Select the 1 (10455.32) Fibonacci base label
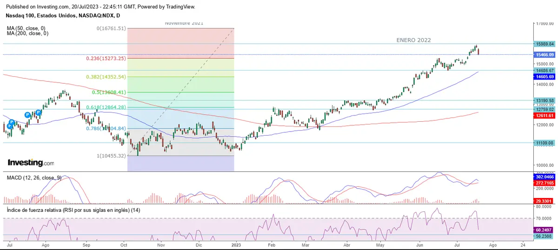This screenshot has width=558, height=250. [112, 156]
